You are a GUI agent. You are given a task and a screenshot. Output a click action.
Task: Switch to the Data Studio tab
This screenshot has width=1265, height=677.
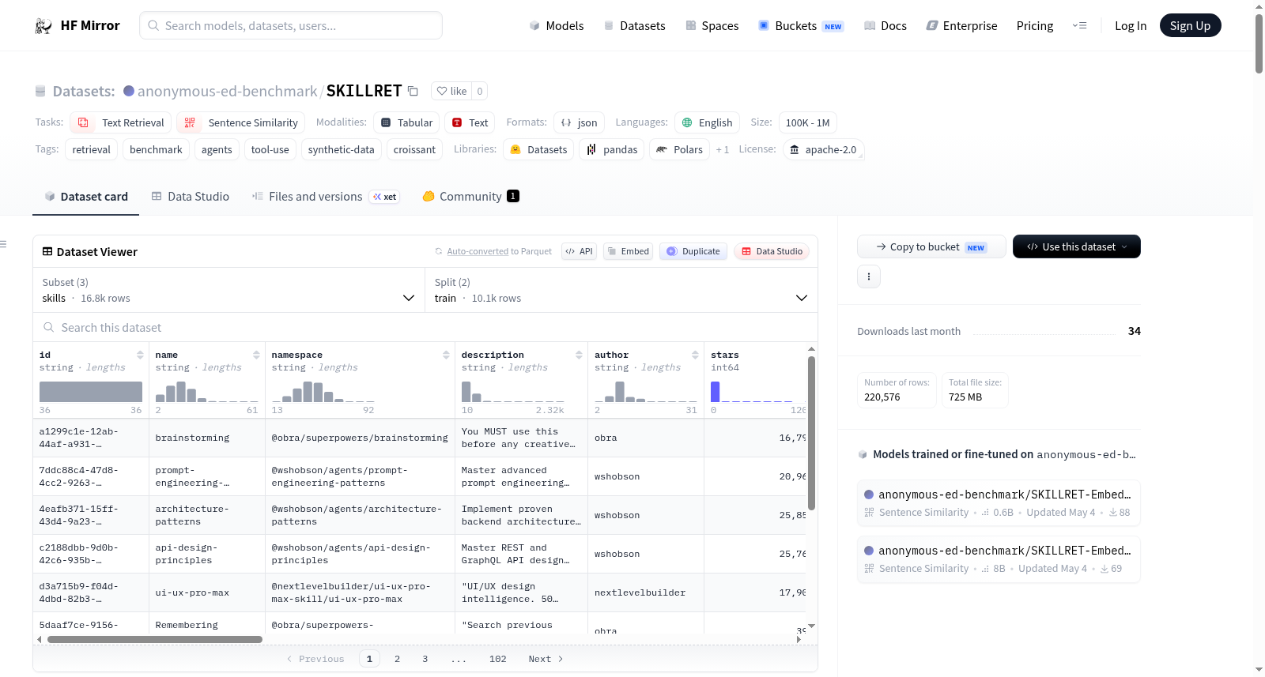coord(190,197)
